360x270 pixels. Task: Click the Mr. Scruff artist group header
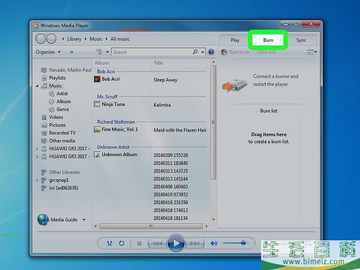click(x=107, y=96)
